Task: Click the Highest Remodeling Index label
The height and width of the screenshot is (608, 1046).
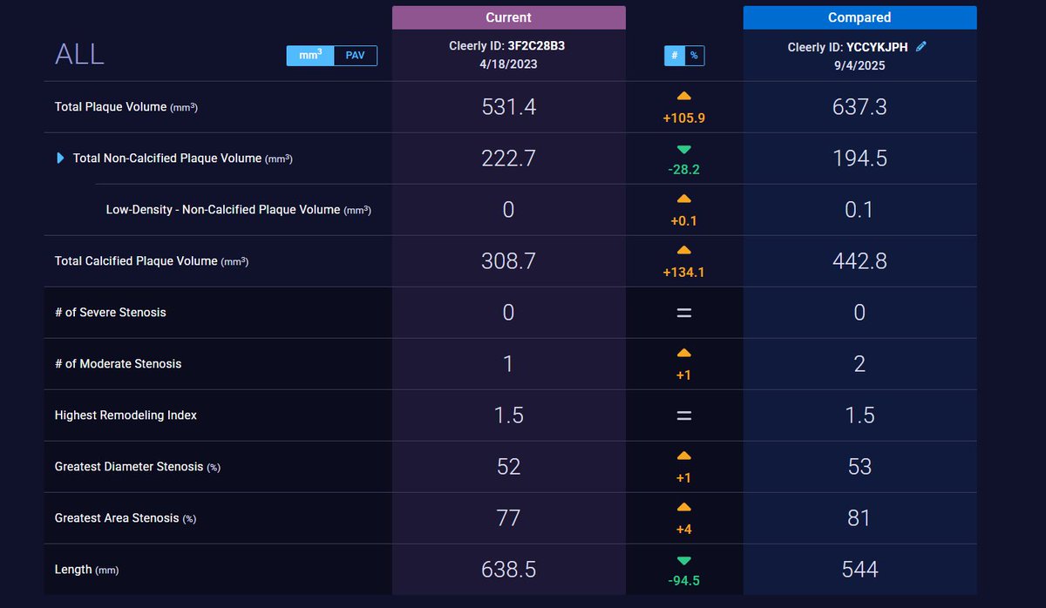Action: 126,415
